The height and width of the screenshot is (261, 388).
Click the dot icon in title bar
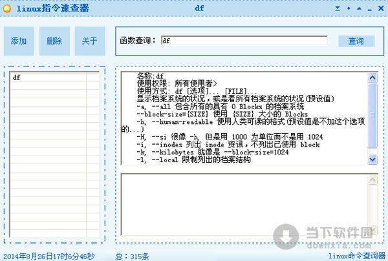click(x=349, y=8)
